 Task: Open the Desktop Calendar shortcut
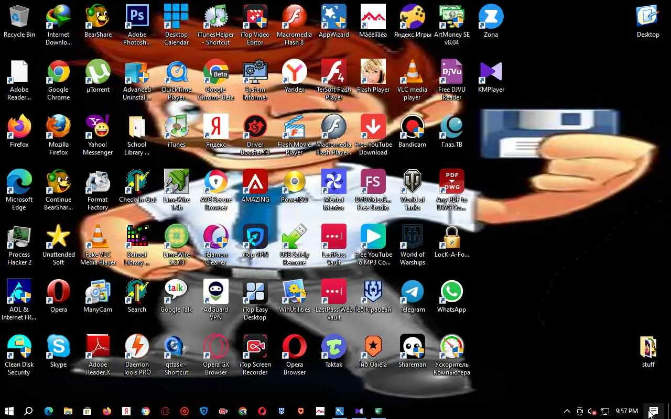[x=177, y=25]
